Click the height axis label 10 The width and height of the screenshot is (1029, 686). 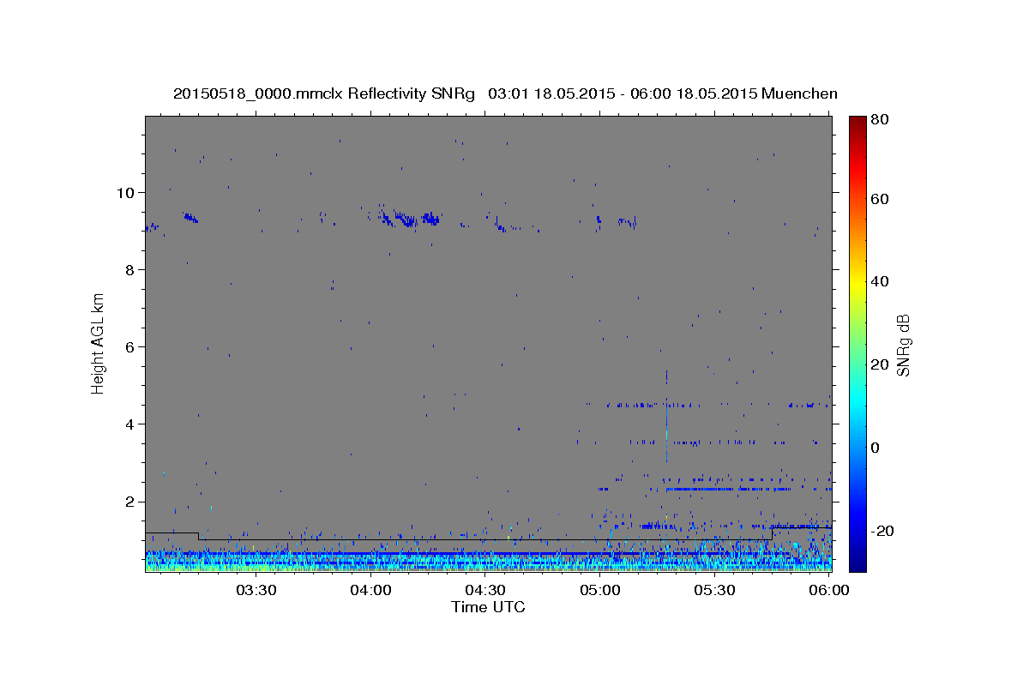pyautogui.click(x=125, y=193)
